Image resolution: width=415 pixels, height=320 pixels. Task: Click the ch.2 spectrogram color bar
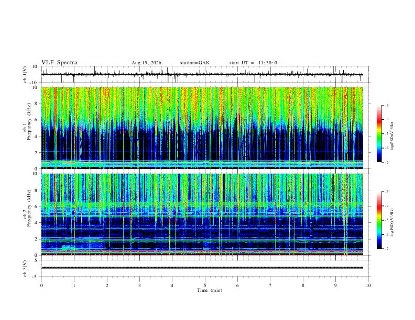379,220
